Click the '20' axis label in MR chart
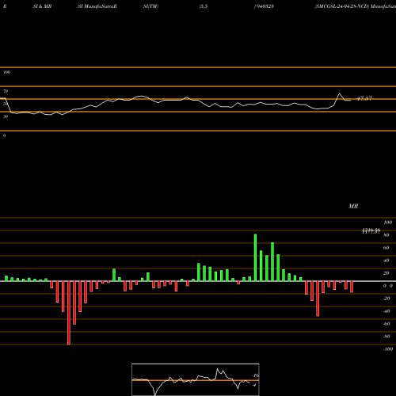Screen dimensions: 396x396 [386, 273]
